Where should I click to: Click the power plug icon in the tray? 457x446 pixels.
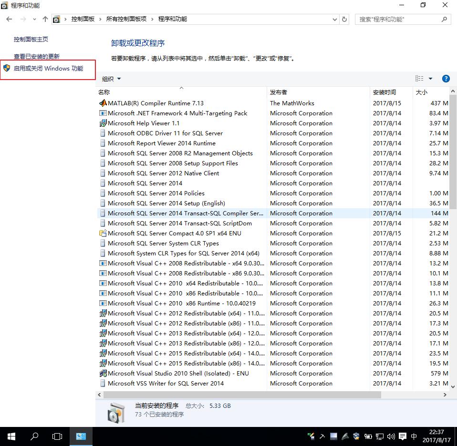pos(367,436)
